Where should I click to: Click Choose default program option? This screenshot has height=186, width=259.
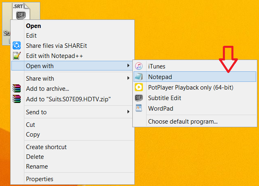(183, 121)
